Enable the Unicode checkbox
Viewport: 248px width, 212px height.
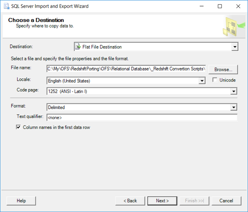coord(215,80)
